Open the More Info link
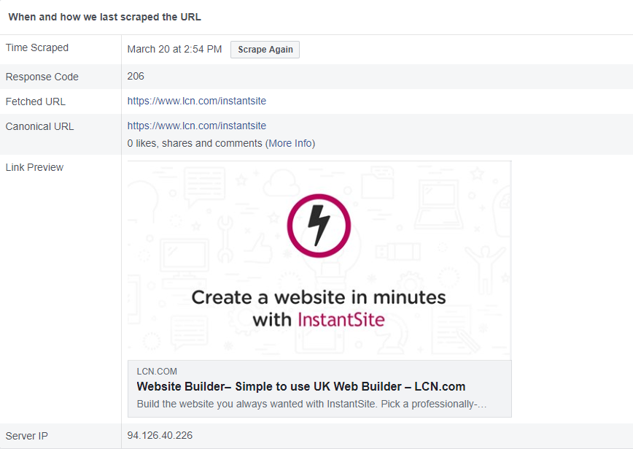Viewport: 633px width, 449px height. [290, 144]
